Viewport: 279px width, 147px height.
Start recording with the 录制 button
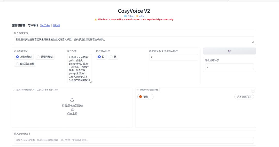145,97
